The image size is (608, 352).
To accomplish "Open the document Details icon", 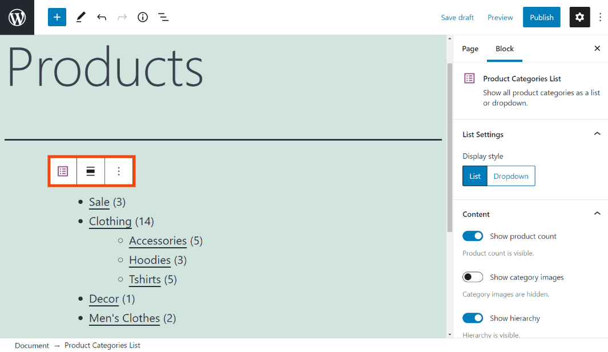I will (142, 17).
